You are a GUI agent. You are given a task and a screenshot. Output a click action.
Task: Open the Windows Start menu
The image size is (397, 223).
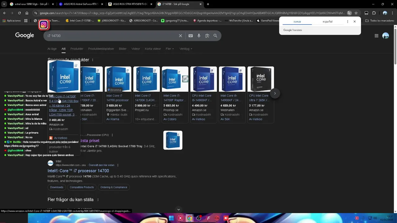(x=171, y=218)
